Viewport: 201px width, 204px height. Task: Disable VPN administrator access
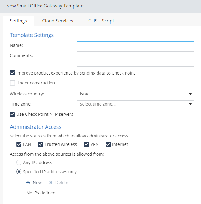86,144
